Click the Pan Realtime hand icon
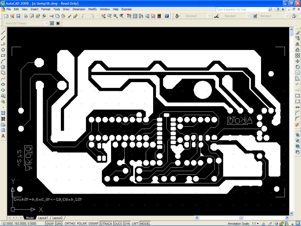 [103, 16]
